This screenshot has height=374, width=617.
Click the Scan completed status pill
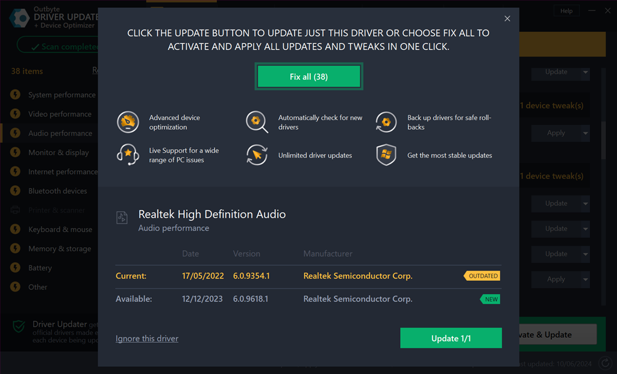[x=58, y=46]
